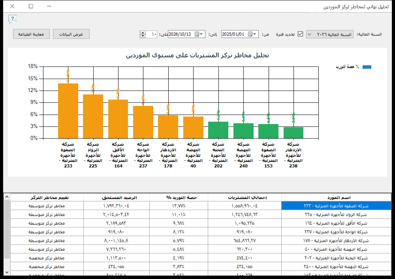
Task: Click purchases cell ١,٥٥٨,٩٦٠,٠٤
Action: pos(245,206)
